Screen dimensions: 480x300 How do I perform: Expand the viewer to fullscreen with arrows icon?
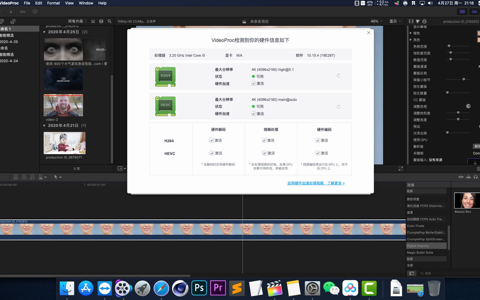click(x=401, y=168)
